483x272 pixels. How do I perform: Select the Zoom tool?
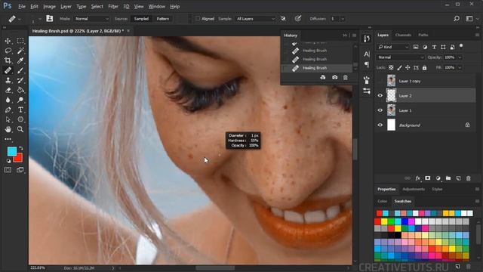(x=20, y=129)
